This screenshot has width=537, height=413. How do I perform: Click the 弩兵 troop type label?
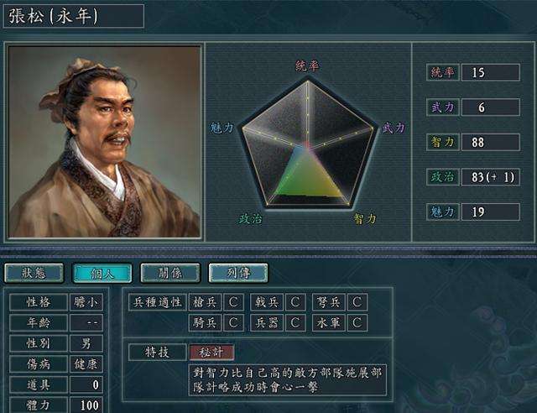coord(329,302)
